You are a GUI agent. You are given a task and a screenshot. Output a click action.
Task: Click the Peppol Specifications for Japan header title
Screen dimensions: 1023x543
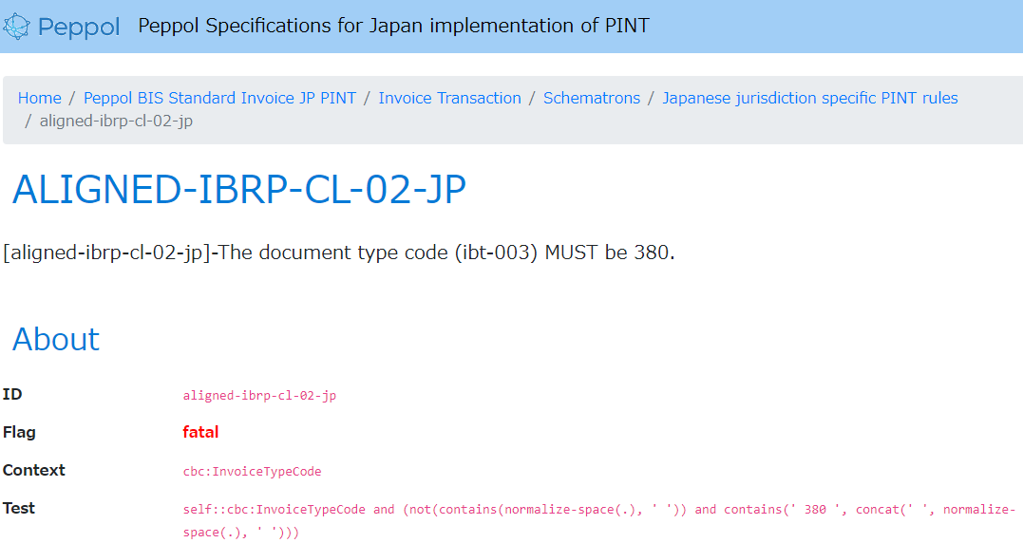pos(393,26)
